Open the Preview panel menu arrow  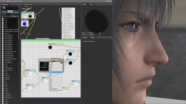pyautogui.click(x=111, y=4)
